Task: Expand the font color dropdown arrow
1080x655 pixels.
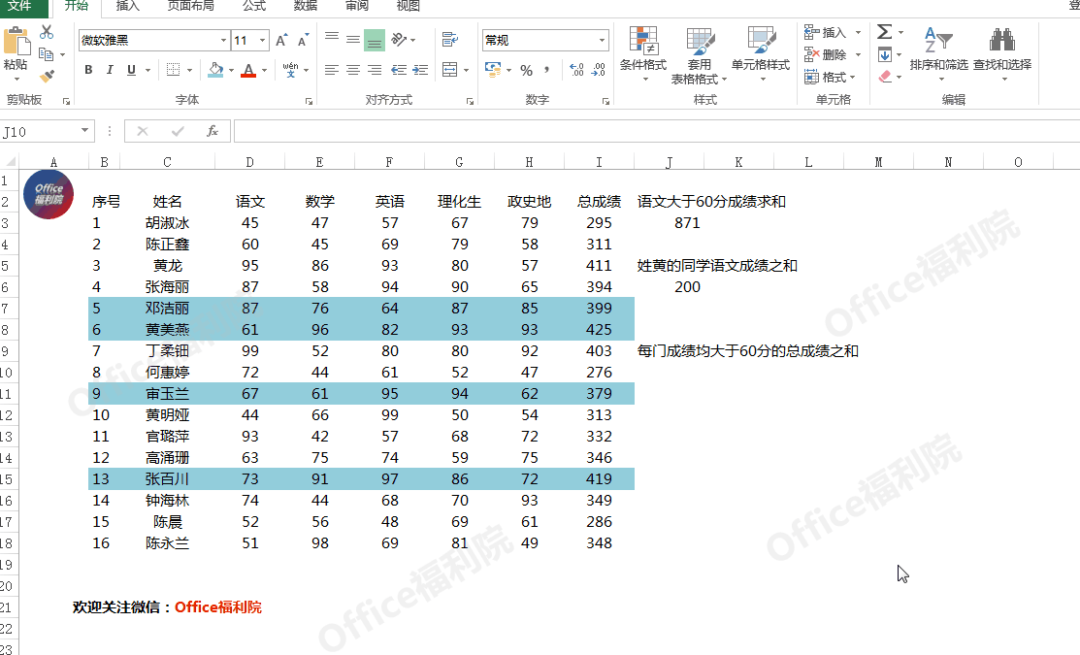Action: coord(265,70)
